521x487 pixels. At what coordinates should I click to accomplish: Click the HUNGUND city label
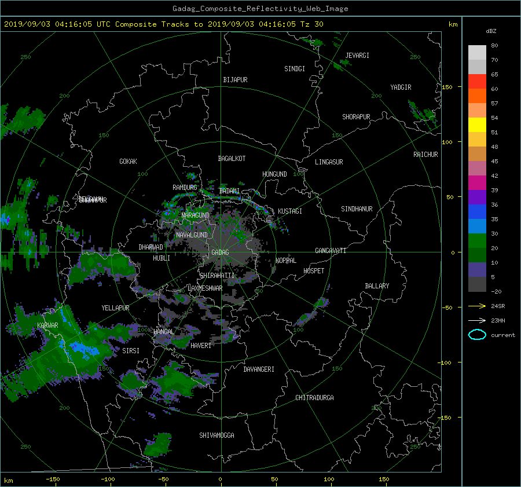point(274,174)
